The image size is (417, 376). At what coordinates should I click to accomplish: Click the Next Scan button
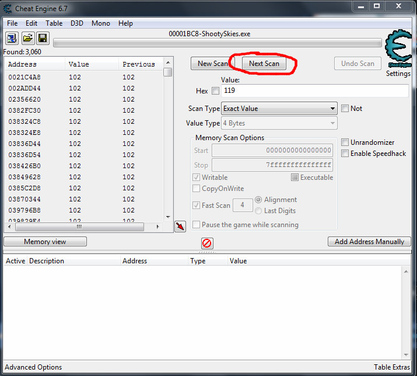tap(264, 64)
